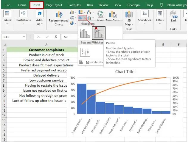
Task: Switch to the Data tab
Action: click(x=90, y=5)
